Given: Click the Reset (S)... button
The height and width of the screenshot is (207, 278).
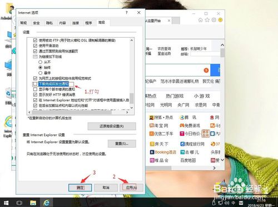Looking at the screenshot, I should click(122, 144).
